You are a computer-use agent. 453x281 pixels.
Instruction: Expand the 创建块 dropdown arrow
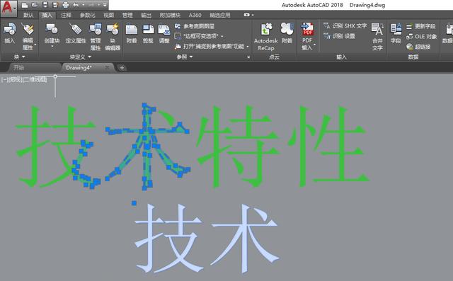coord(52,47)
